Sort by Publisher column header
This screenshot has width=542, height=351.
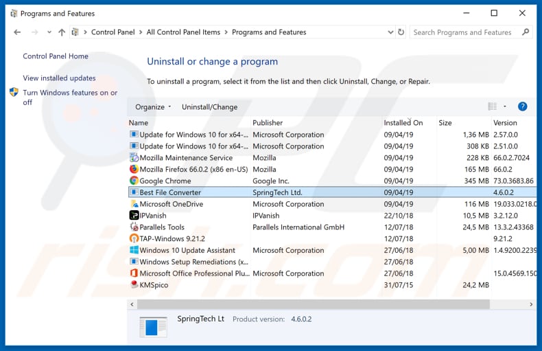pos(268,123)
